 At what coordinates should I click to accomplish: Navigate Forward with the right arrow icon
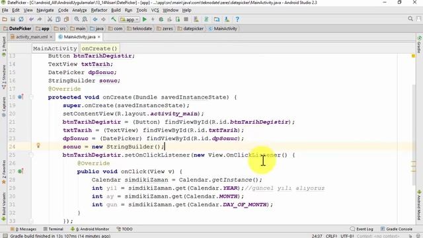(103, 19)
